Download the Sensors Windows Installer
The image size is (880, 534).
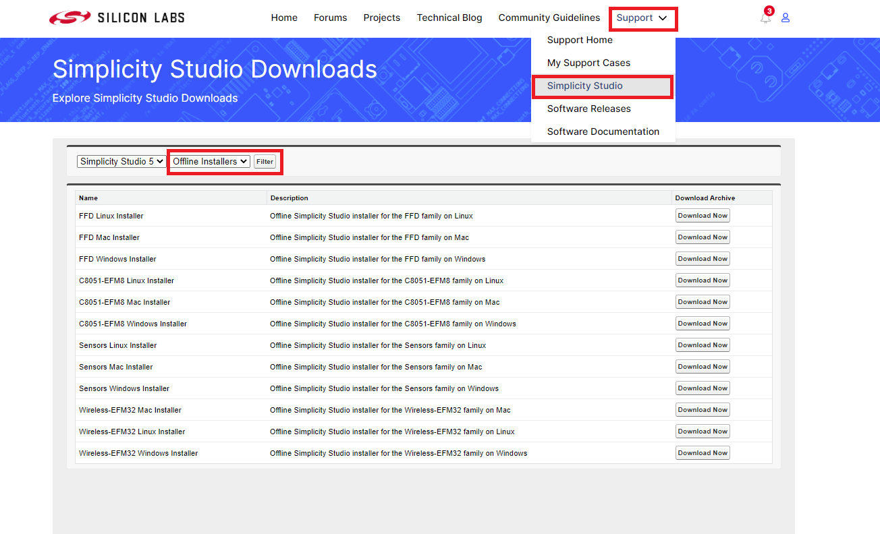703,388
